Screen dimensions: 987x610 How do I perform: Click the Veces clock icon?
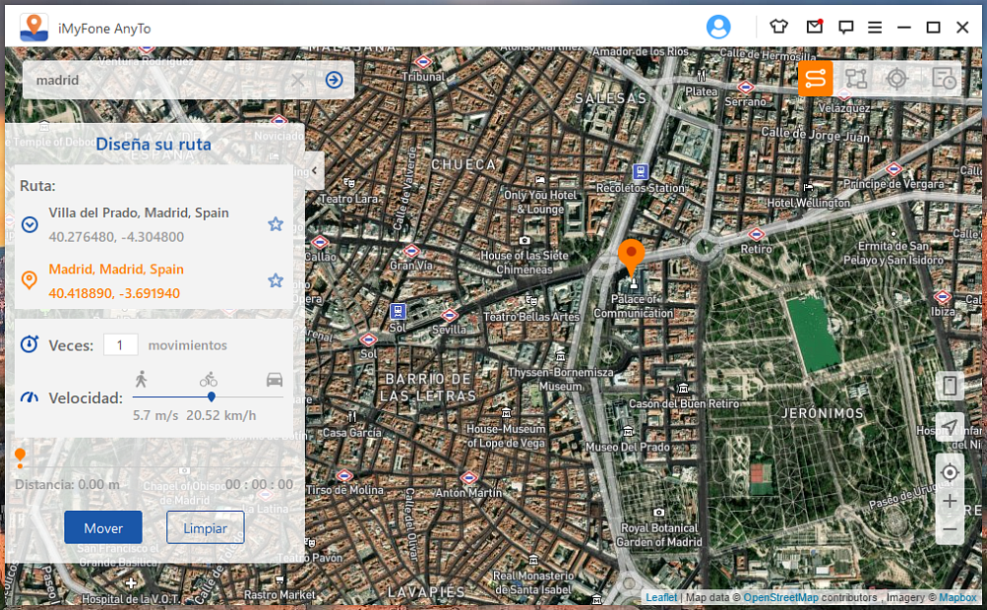point(30,344)
